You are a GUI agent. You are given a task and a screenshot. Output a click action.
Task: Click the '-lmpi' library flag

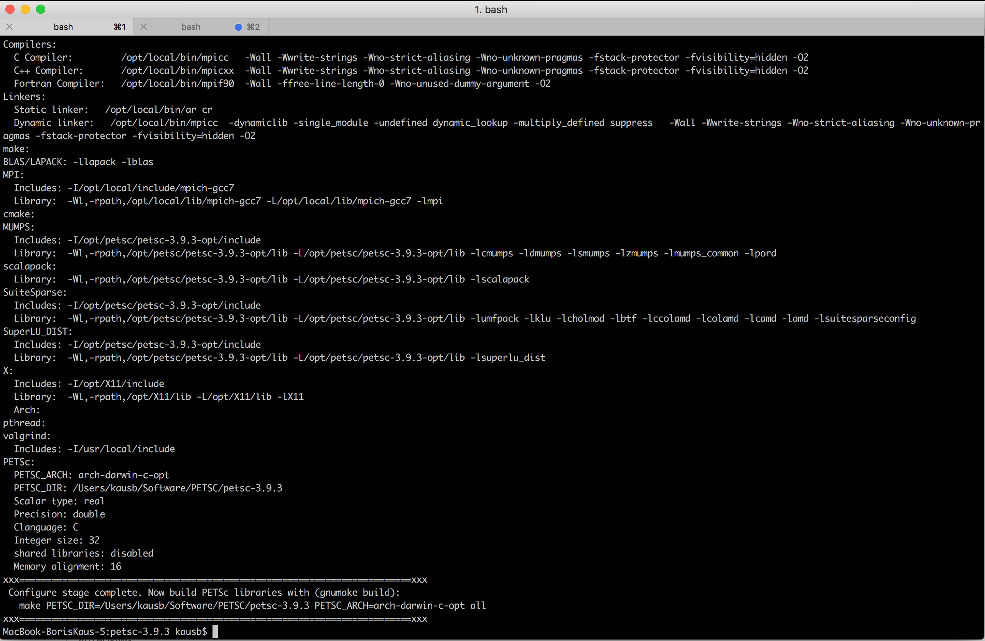(430, 201)
